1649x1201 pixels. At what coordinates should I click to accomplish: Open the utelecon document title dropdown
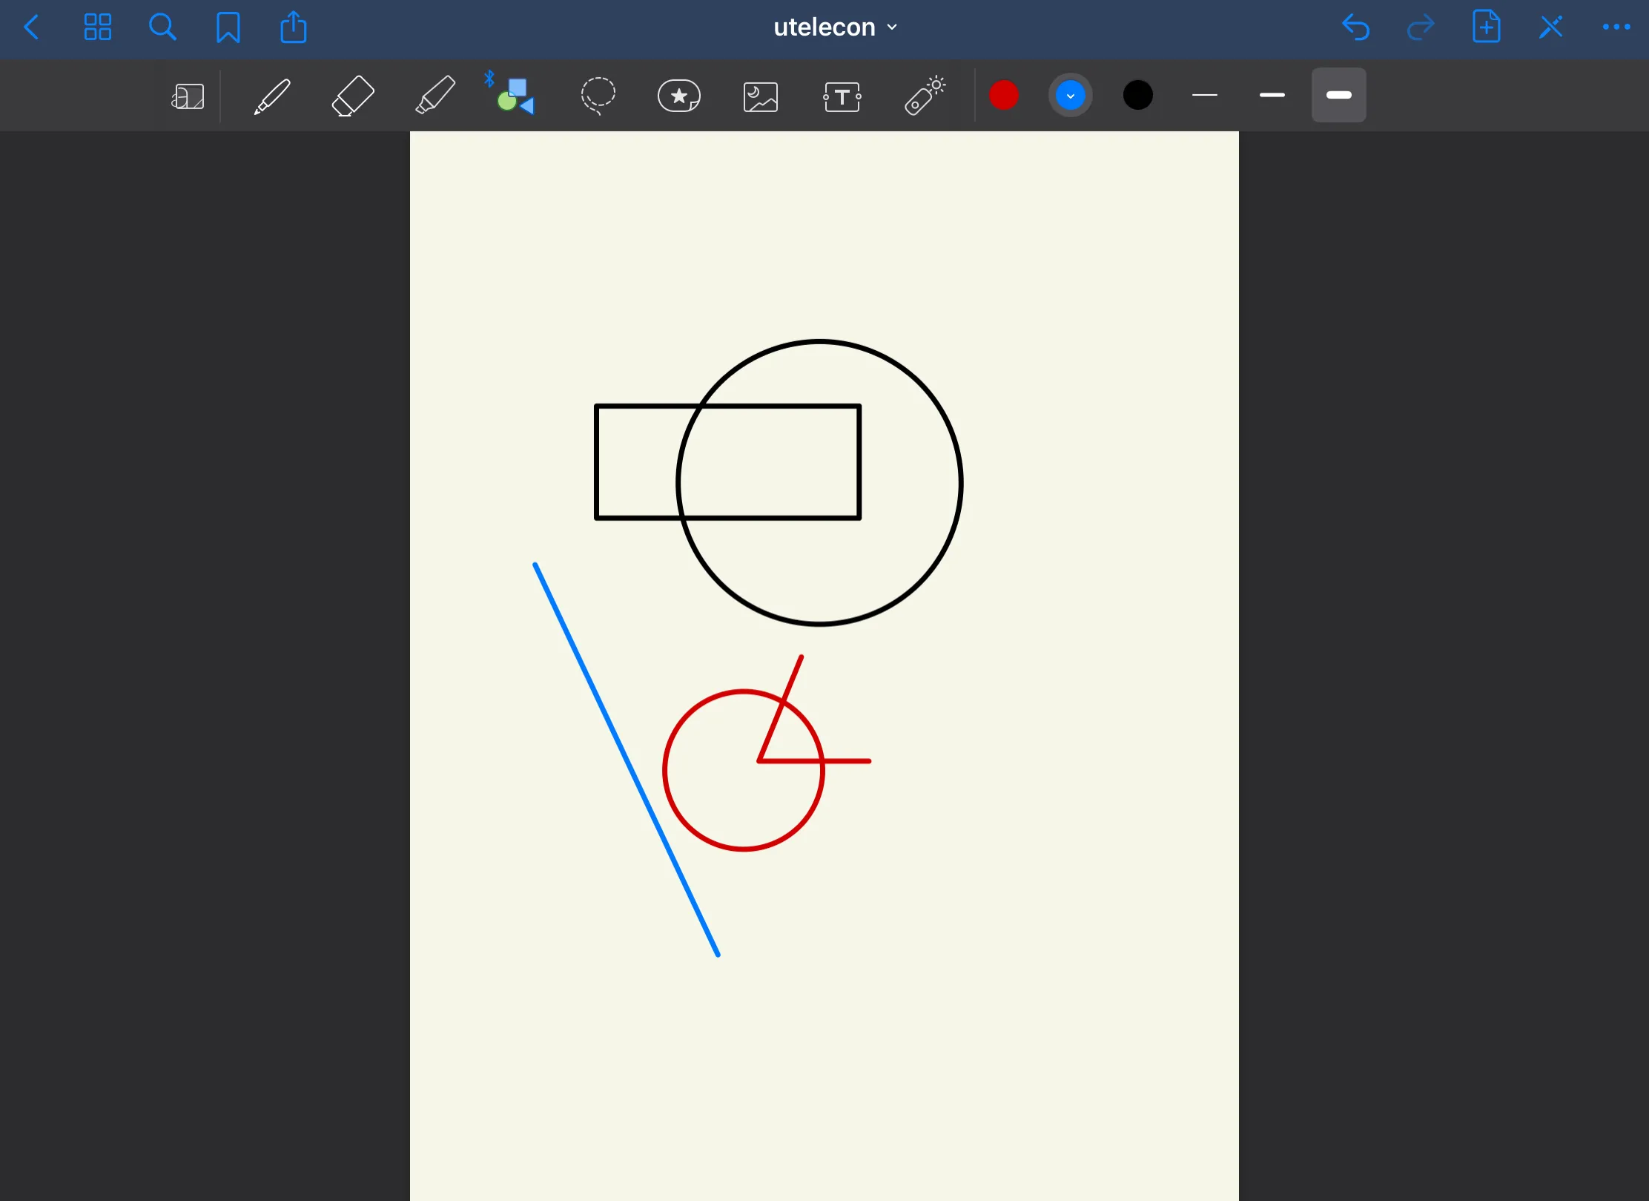pyautogui.click(x=835, y=27)
